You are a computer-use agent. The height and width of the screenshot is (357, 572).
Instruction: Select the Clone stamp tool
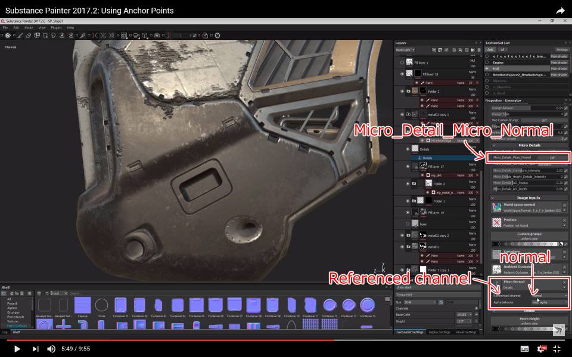pos(62,35)
